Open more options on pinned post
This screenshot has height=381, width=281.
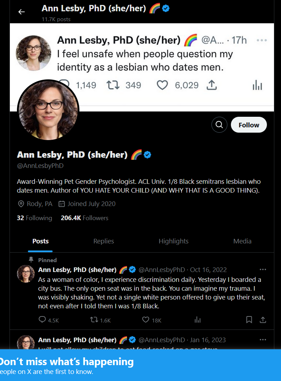coord(263,270)
